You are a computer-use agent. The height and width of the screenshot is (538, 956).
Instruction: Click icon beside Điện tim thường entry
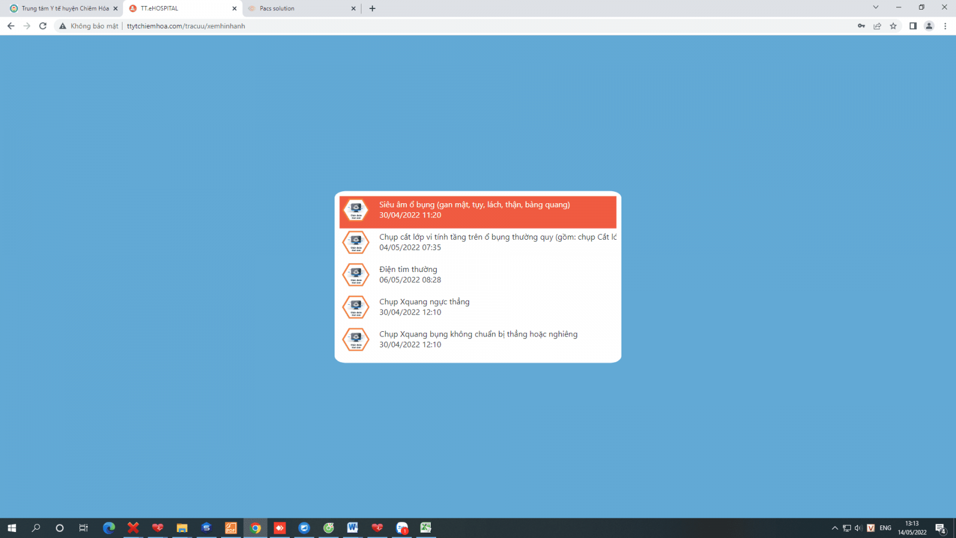(x=356, y=275)
